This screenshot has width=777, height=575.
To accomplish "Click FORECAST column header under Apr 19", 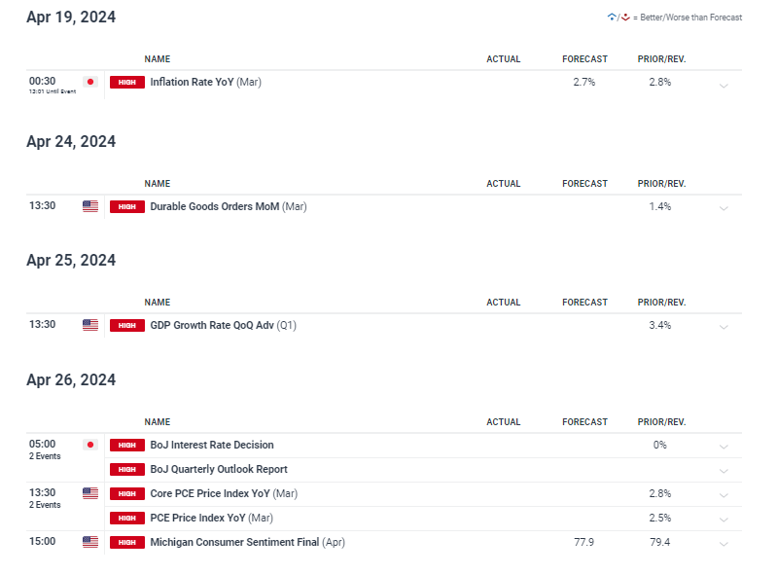I will pos(584,59).
